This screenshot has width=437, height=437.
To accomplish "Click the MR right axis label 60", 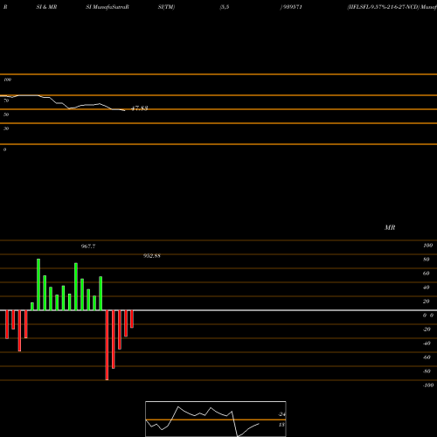I will pyautogui.click(x=427, y=274).
